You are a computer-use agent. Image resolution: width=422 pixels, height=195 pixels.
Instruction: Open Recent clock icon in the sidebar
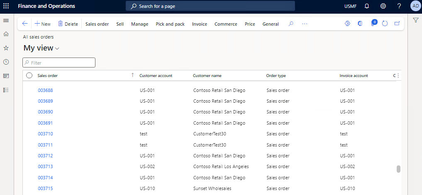pyautogui.click(x=6, y=62)
